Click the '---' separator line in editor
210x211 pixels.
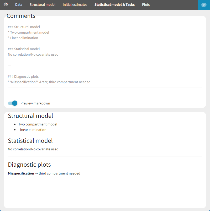[x=10, y=65]
